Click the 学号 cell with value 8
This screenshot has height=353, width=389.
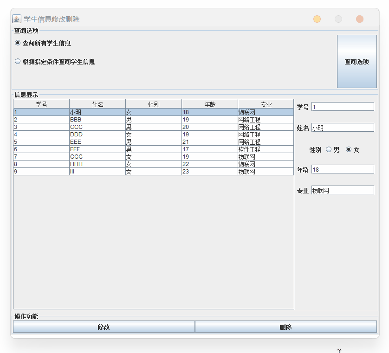coord(41,164)
